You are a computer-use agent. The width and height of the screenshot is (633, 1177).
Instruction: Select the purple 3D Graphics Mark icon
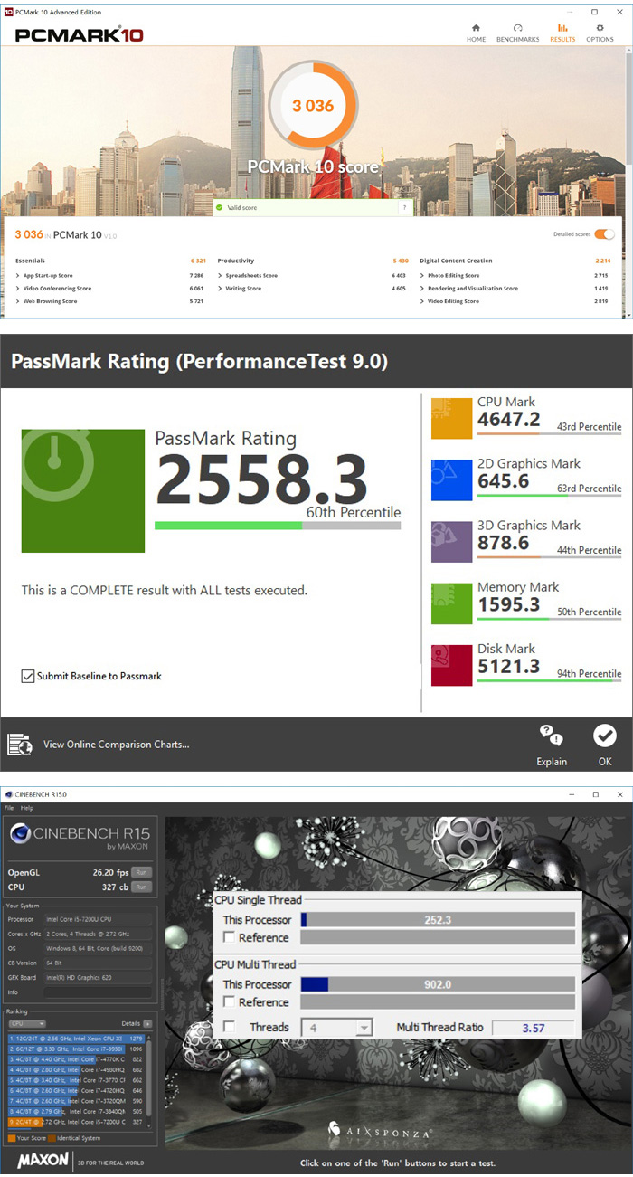click(x=452, y=541)
